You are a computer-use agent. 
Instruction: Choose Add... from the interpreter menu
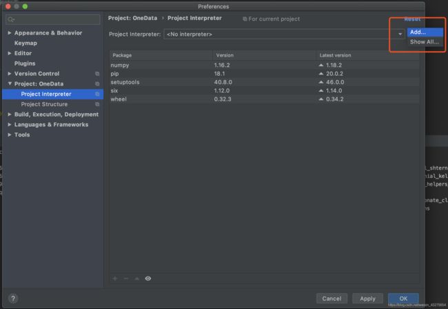pyautogui.click(x=425, y=32)
